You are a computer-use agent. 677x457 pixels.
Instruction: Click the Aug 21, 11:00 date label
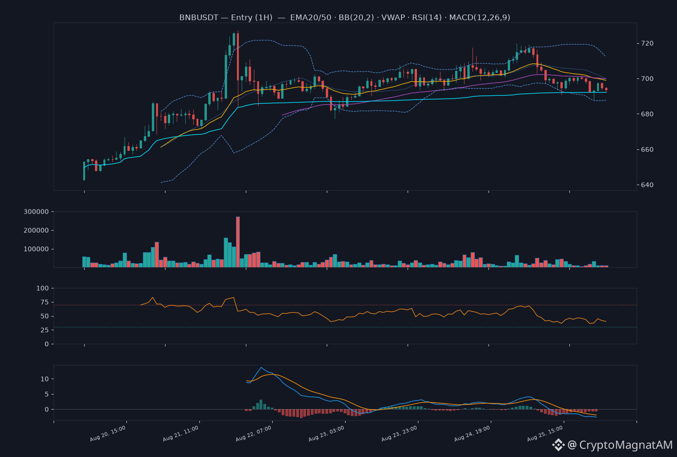(x=181, y=434)
